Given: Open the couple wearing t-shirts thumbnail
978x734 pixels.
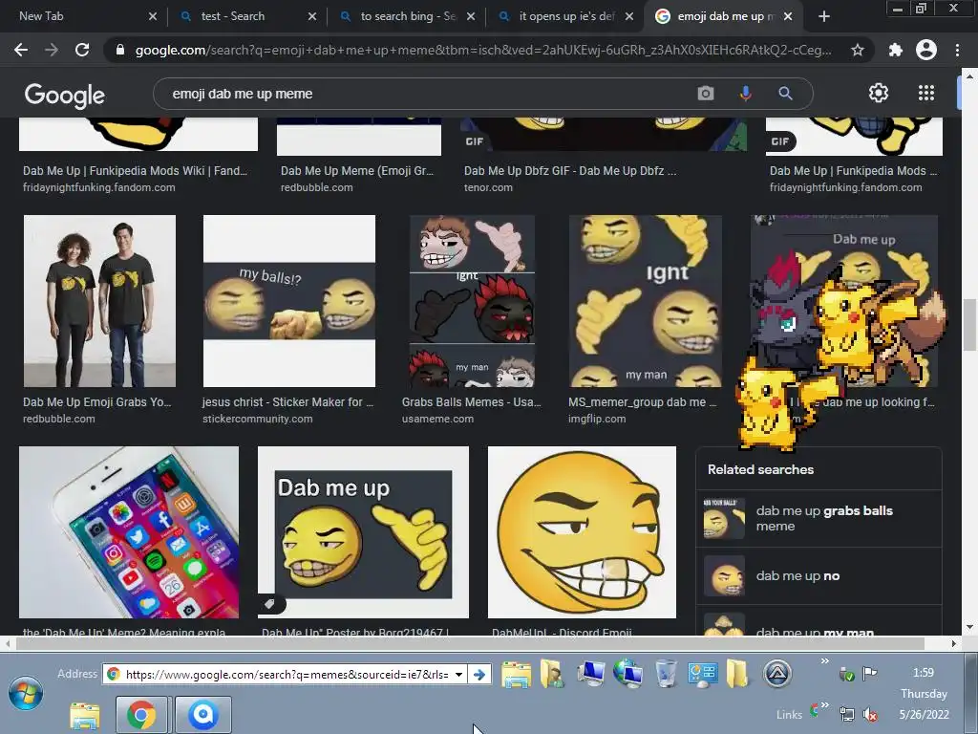Looking at the screenshot, I should (x=99, y=301).
